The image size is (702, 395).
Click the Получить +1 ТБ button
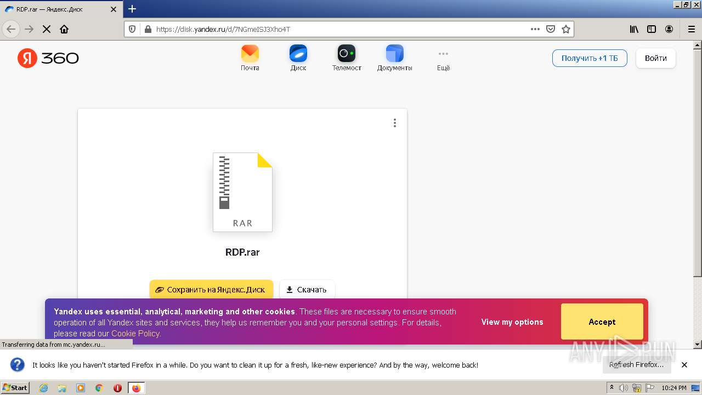[590, 58]
